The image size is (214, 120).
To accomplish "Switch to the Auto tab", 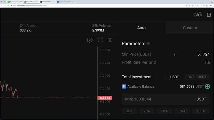I will click(x=141, y=28).
